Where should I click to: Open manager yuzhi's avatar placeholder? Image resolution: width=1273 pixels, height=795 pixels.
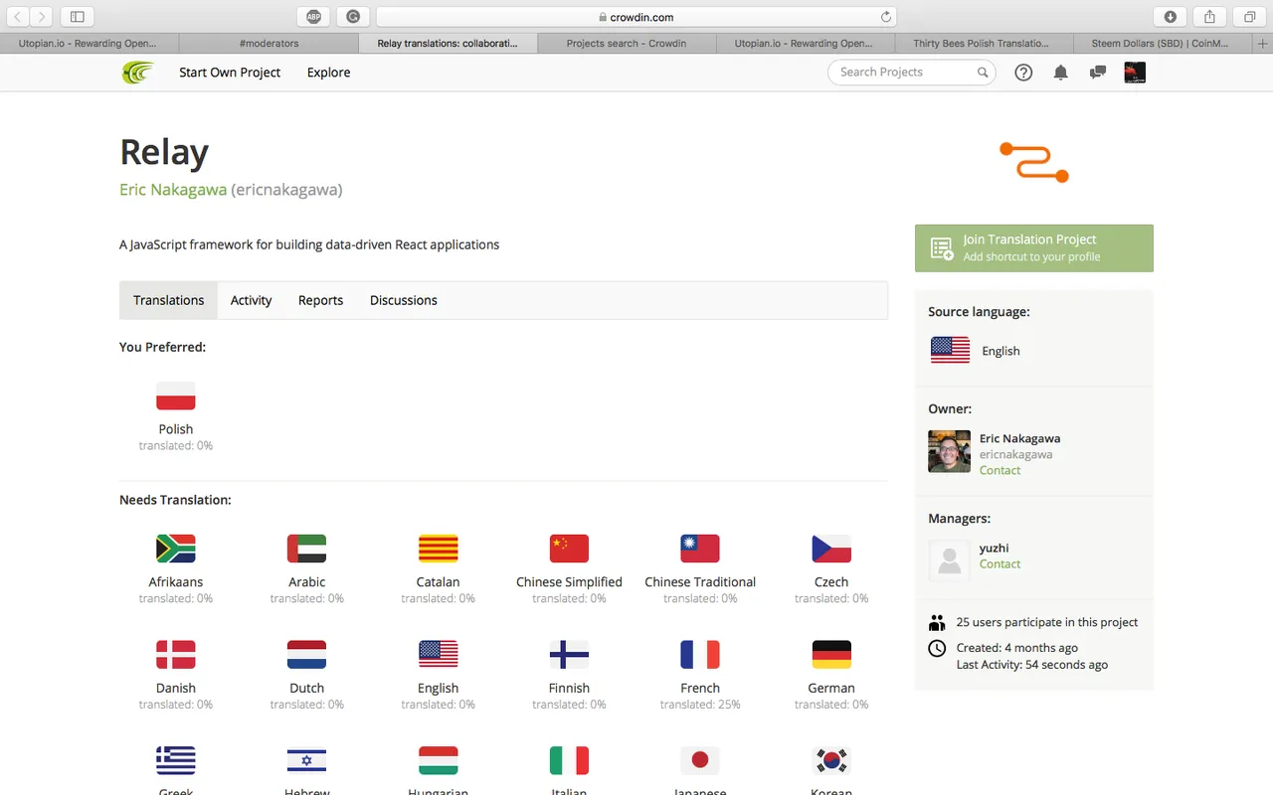pyautogui.click(x=949, y=560)
